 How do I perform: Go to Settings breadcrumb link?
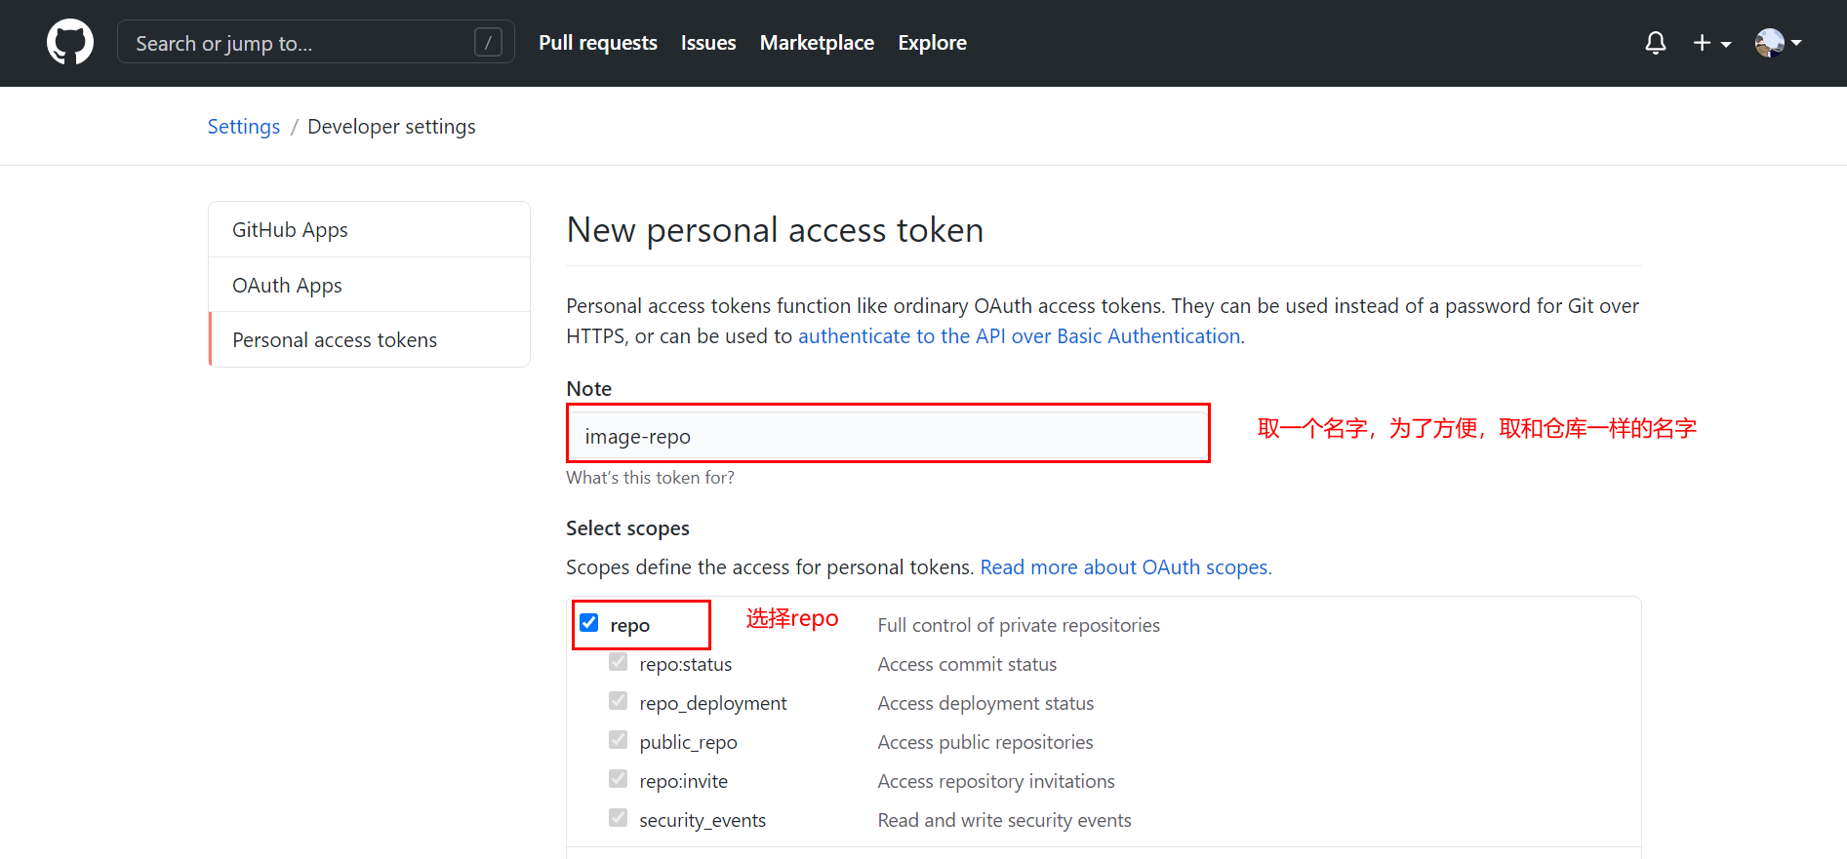(244, 127)
